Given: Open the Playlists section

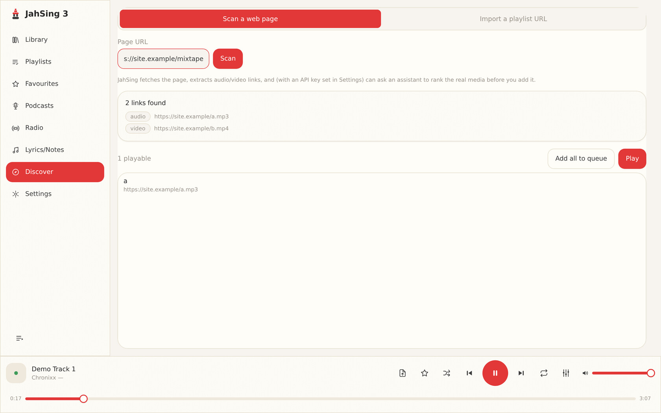Looking at the screenshot, I should pyautogui.click(x=55, y=62).
